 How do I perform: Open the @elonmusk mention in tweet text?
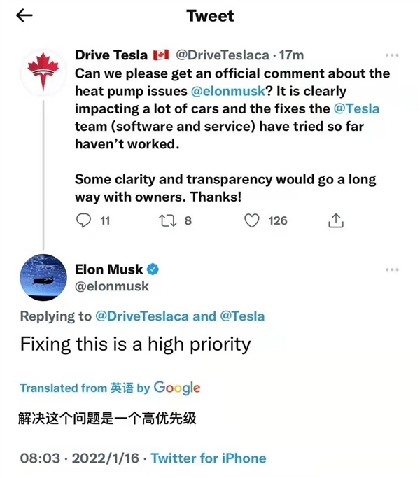[225, 92]
